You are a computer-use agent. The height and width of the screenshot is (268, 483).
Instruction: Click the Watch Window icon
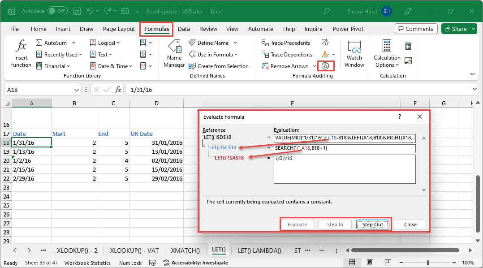pyautogui.click(x=354, y=54)
